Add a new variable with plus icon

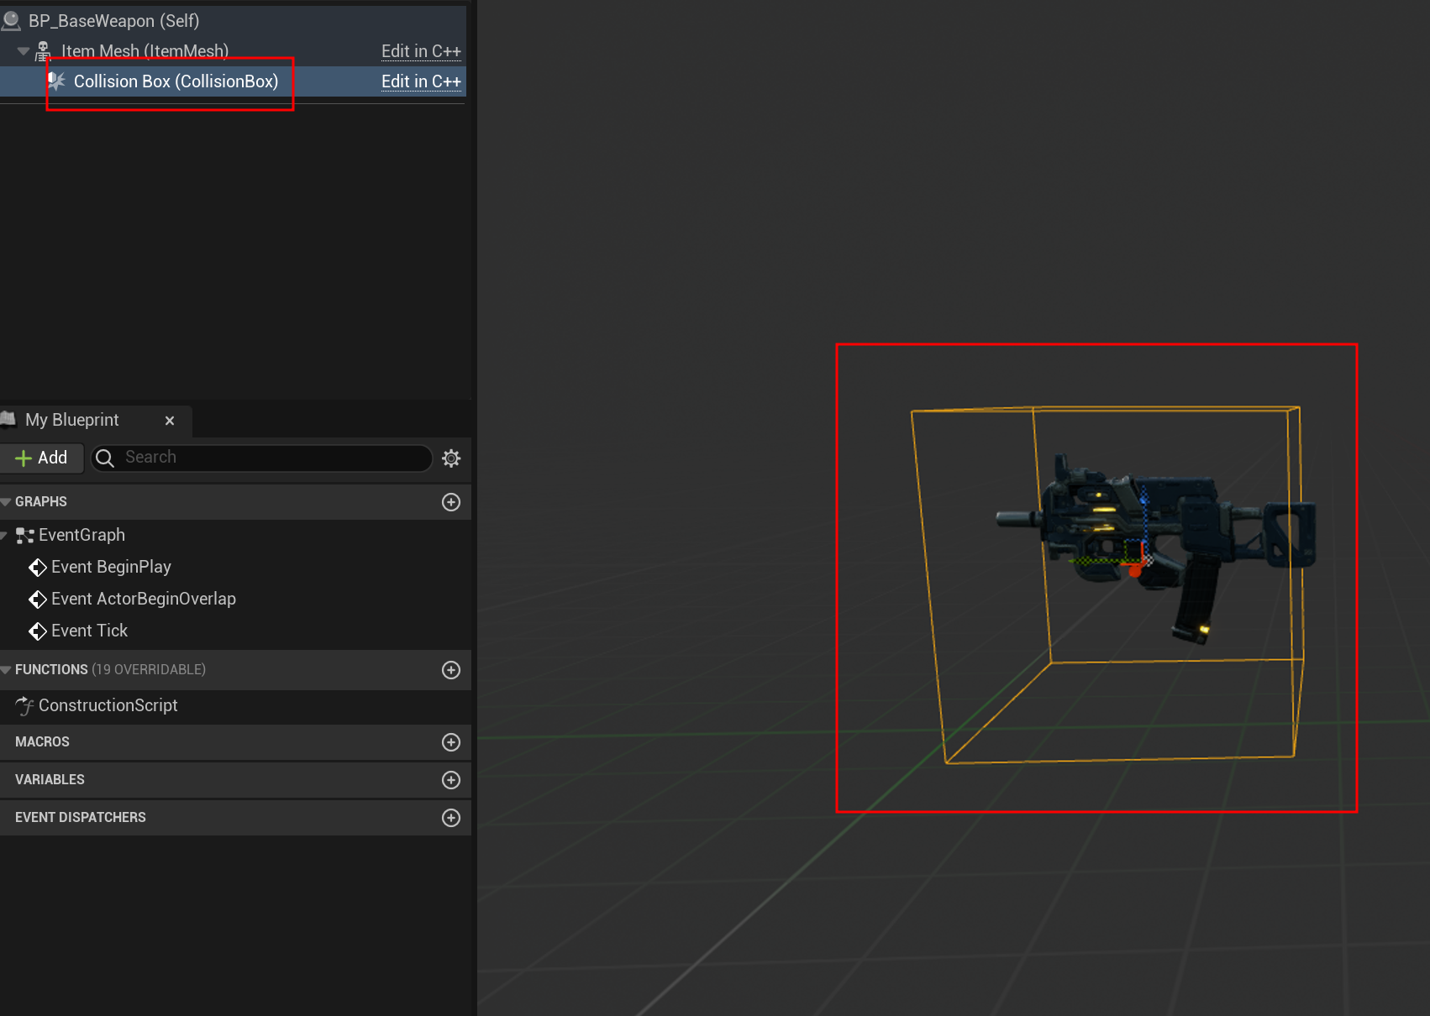[451, 780]
